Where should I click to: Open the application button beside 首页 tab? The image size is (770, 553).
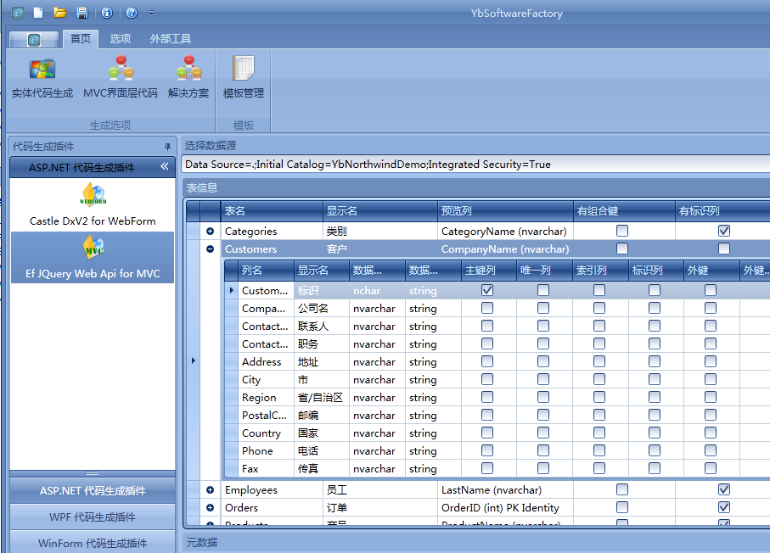click(34, 39)
